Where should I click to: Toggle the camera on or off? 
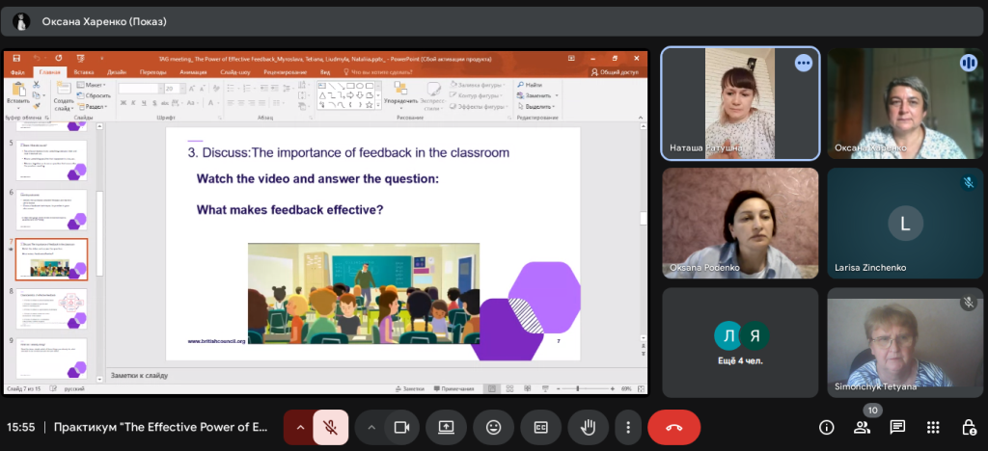[401, 427]
